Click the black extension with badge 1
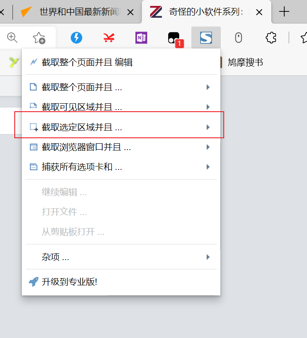Viewport: 307px width, 338px height. (173, 38)
